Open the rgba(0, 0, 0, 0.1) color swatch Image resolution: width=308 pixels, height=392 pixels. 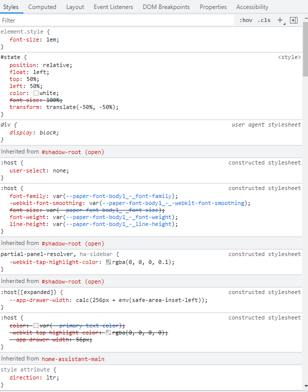pos(108,262)
